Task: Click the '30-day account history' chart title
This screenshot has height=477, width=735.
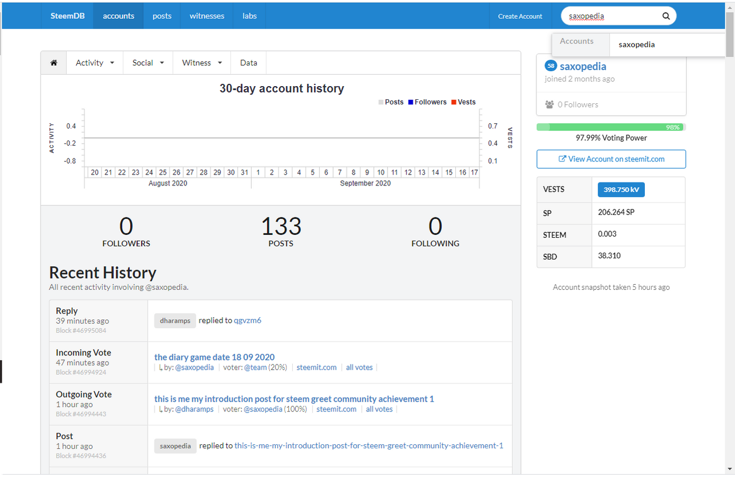Action: click(x=282, y=88)
